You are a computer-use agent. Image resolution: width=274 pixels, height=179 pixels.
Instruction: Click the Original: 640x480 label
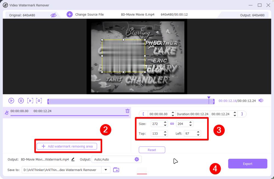(22, 15)
